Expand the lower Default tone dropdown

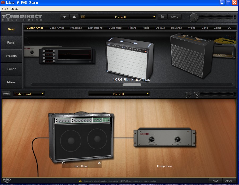coord(119,94)
